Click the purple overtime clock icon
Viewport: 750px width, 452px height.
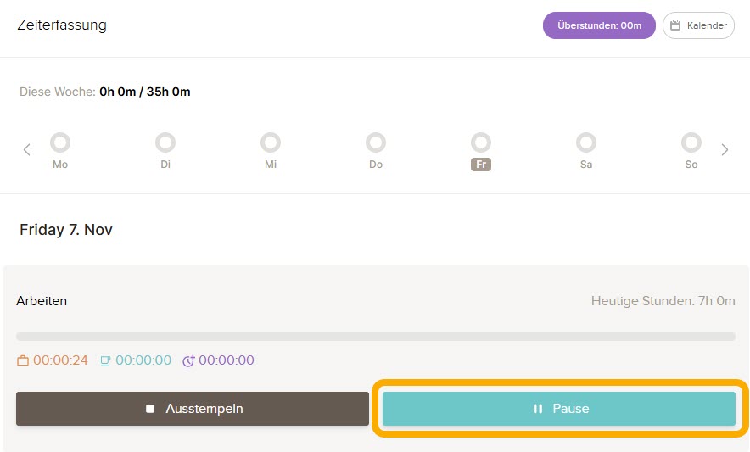click(x=188, y=361)
